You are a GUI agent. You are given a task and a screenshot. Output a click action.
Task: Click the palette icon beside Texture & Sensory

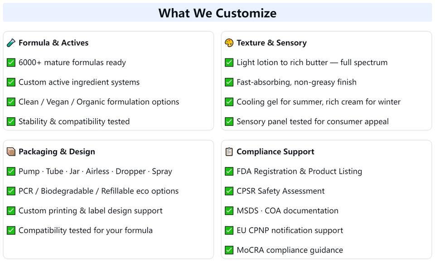point(229,43)
